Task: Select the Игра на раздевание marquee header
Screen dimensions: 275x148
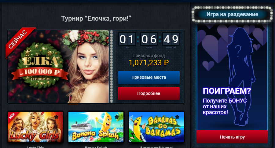Action: coord(232,14)
